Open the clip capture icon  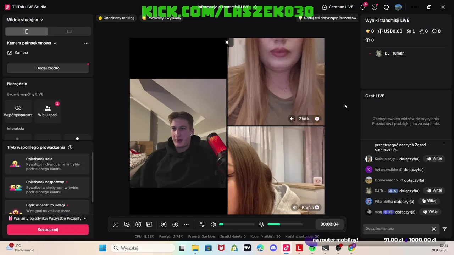149,225
